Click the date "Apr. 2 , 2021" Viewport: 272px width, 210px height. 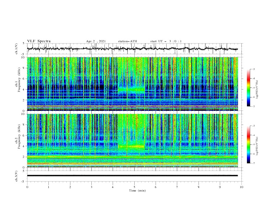tap(96, 41)
